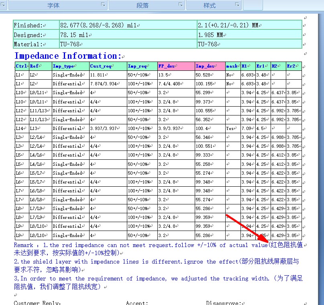Click the 'Er2' column header

[294, 66]
